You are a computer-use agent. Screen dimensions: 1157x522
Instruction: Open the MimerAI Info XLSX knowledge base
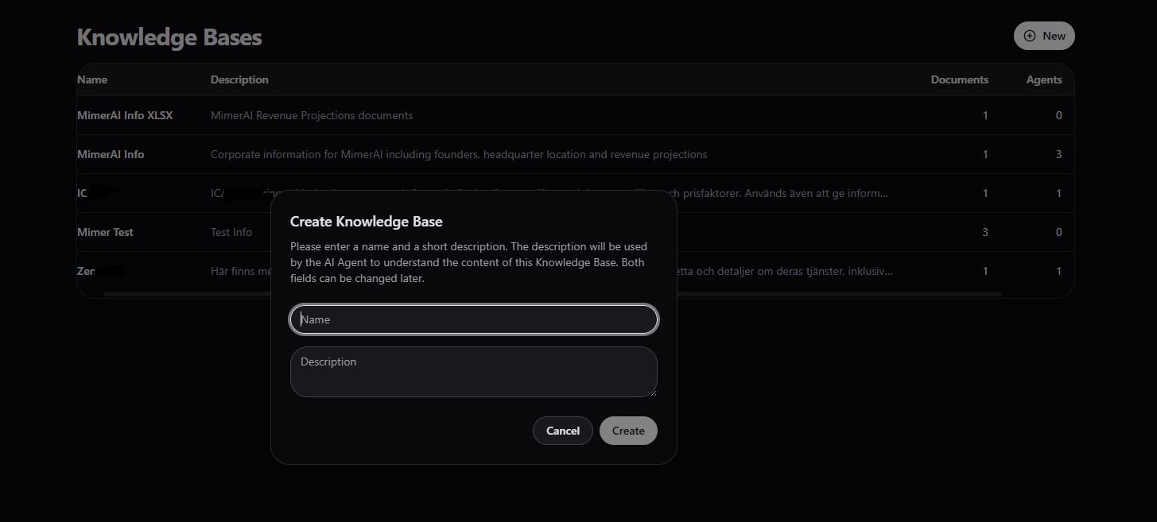tap(125, 115)
